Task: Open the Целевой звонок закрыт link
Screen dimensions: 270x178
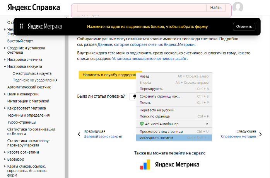Action: point(103,136)
